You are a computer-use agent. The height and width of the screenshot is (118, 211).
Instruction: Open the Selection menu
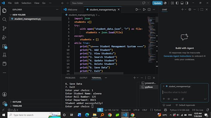[x=26, y=3]
